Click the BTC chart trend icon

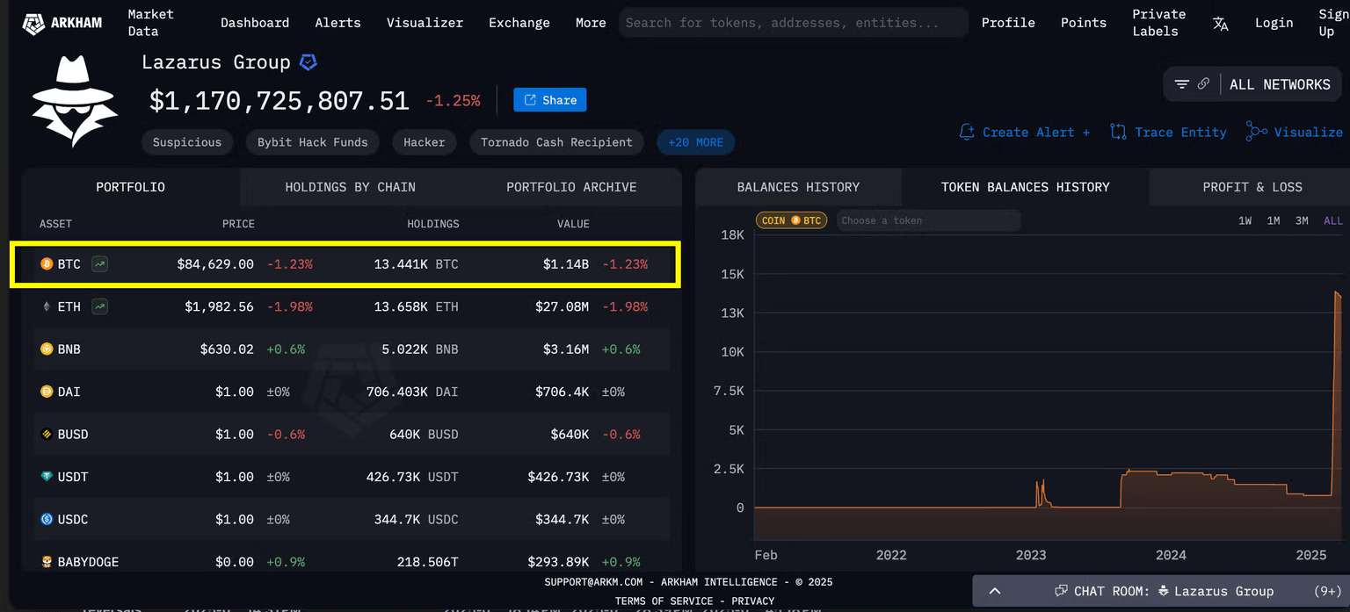tap(100, 263)
